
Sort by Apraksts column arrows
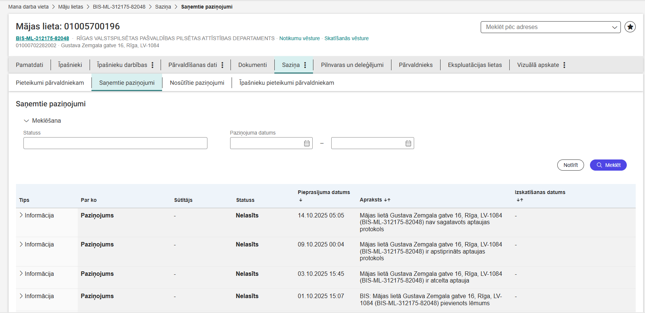[x=387, y=200]
